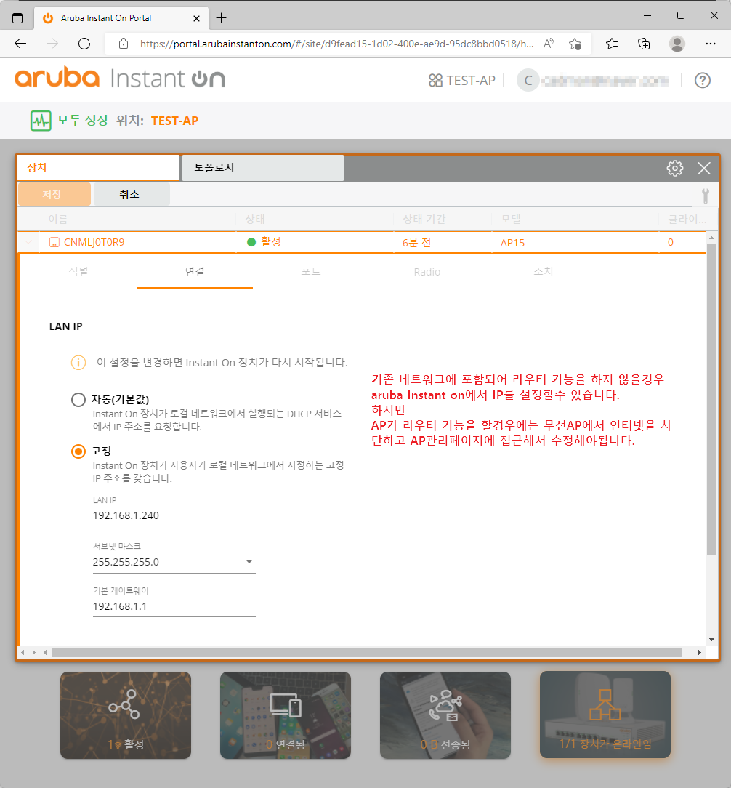This screenshot has height=788, width=731.
Task: Collapse the CNMLJ0T0R9 row chevron
Action: pyautogui.click(x=28, y=242)
